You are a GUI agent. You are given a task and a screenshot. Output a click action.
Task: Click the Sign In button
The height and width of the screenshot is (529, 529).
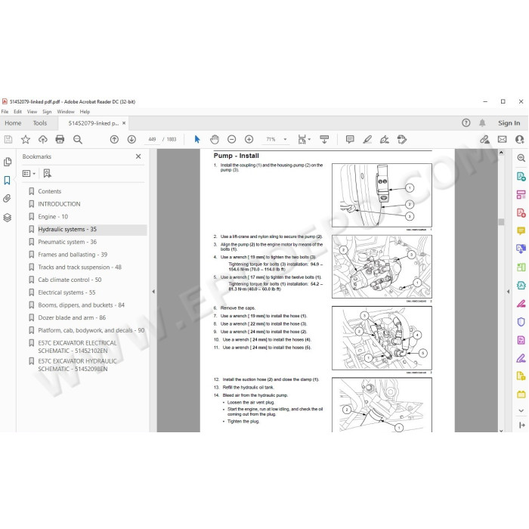tap(509, 123)
